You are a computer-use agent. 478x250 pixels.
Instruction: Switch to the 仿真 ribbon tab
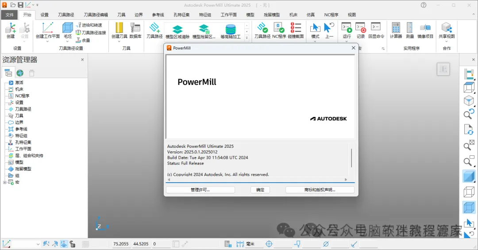click(x=311, y=15)
